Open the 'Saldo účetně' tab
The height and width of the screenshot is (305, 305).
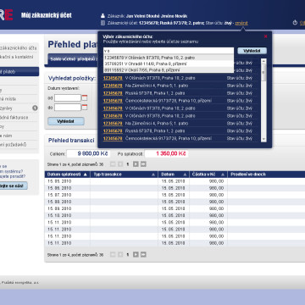pyautogui.click(x=73, y=59)
